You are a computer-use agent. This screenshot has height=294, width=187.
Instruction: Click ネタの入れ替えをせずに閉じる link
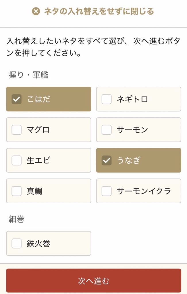[93, 11]
